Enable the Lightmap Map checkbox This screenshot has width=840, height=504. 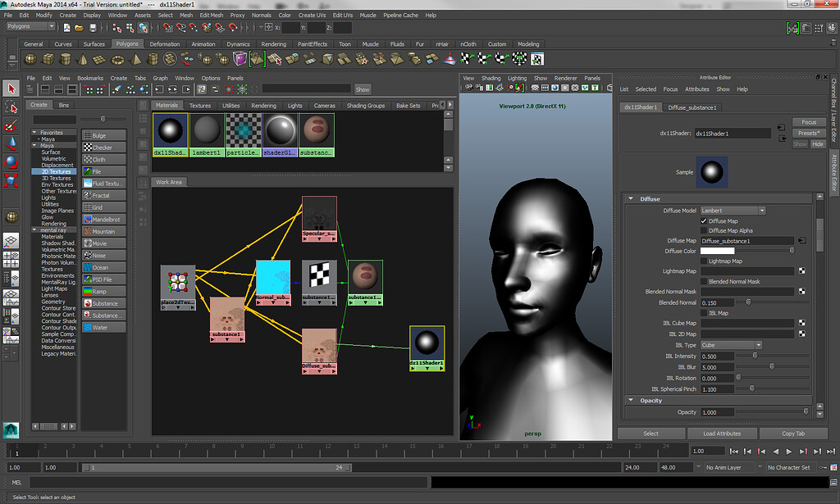pyautogui.click(x=704, y=261)
